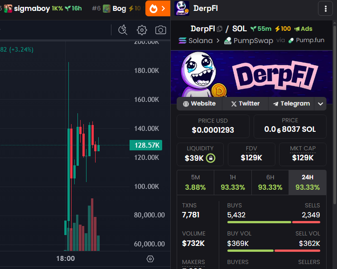Click the buys/sells ratio bar
337x269 pixels.
click(274, 222)
